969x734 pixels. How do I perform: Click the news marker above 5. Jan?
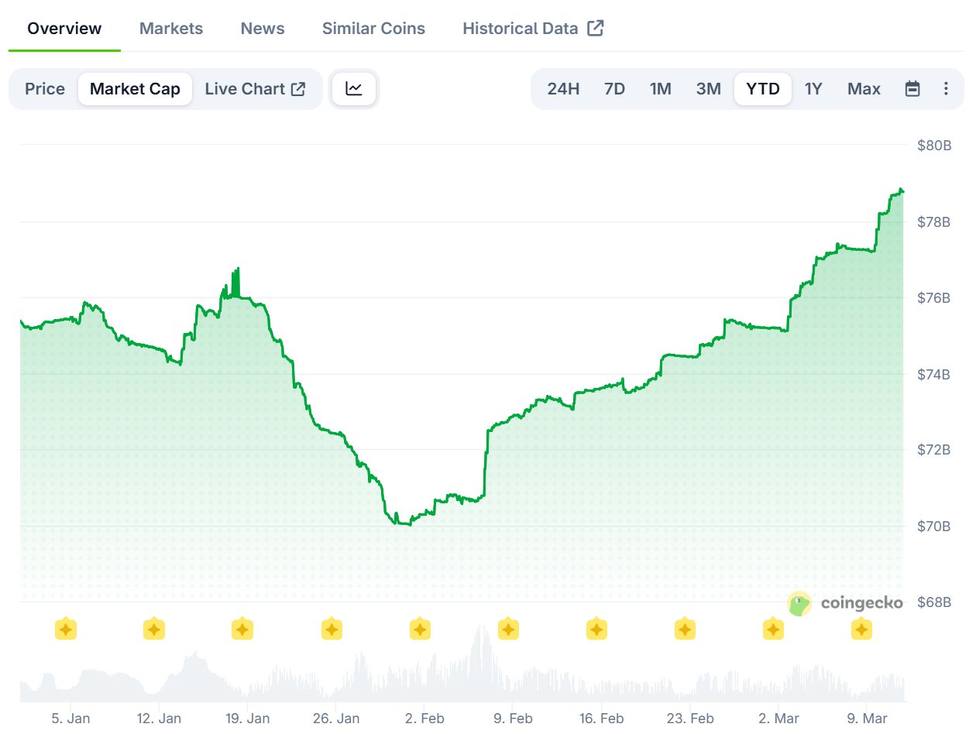tap(66, 629)
